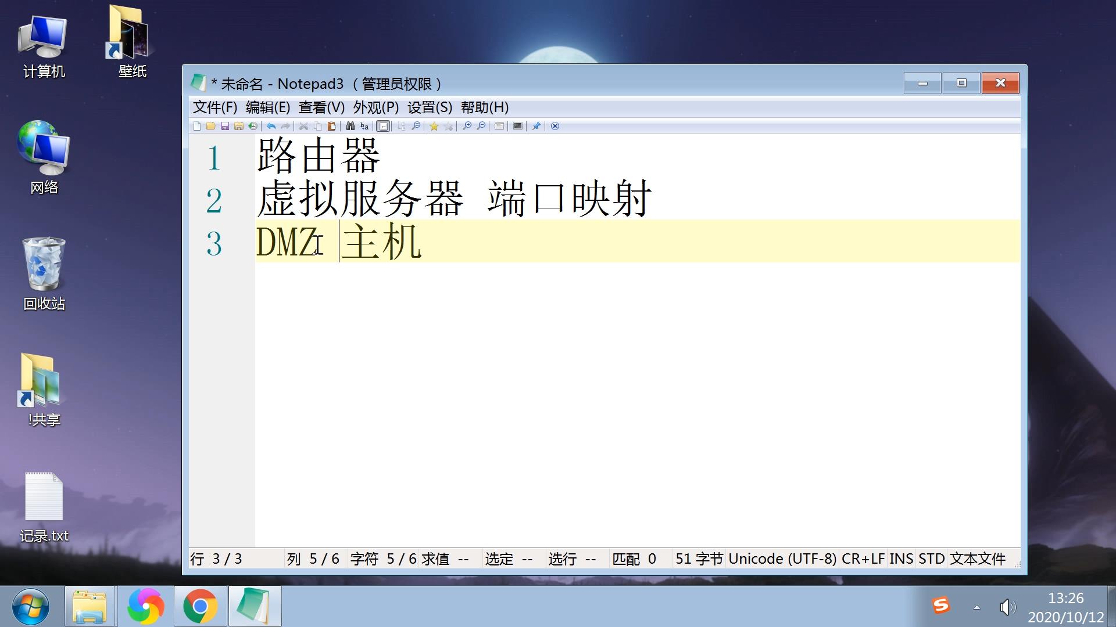
Task: Toggle insert mode via INS status indicator
Action: (902, 558)
